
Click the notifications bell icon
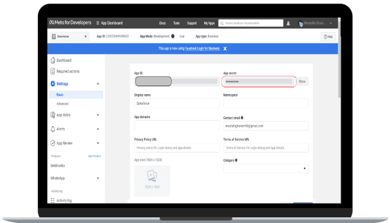pos(288,23)
